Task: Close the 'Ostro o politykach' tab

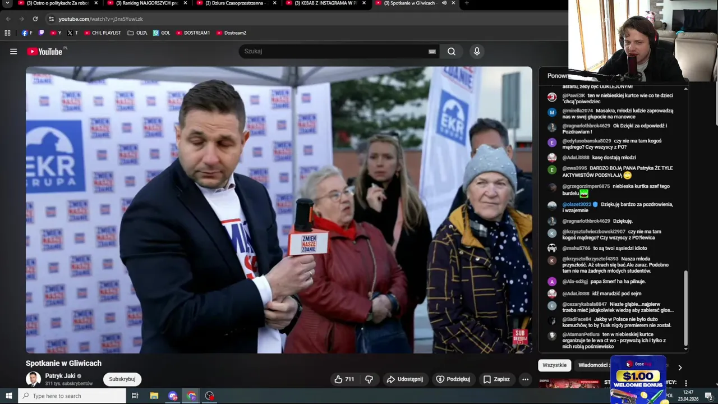Action: (x=96, y=3)
